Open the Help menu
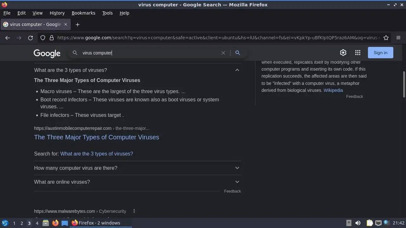This screenshot has height=228, width=406. (124, 13)
